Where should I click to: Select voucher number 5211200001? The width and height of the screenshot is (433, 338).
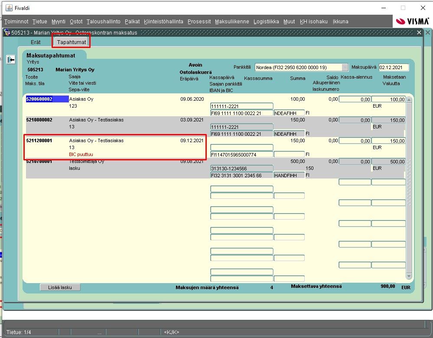[x=39, y=140]
